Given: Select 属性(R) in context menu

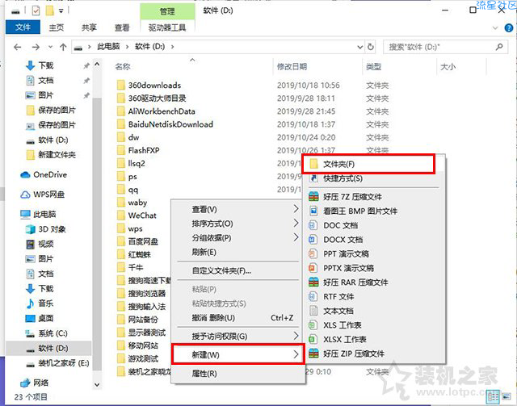Looking at the screenshot, I should 237,374.
